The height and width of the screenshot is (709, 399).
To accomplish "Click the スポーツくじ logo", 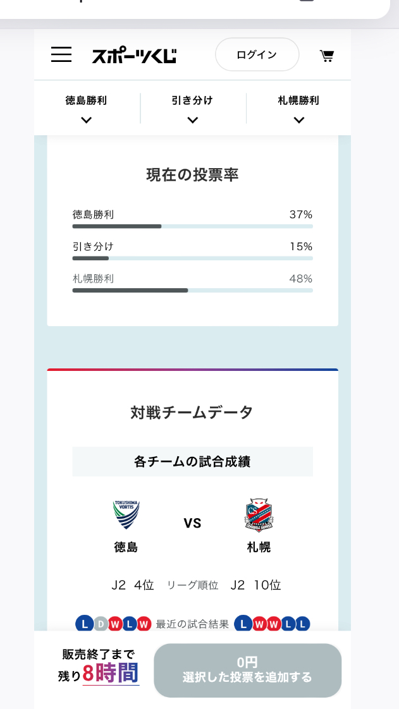I will [x=134, y=56].
